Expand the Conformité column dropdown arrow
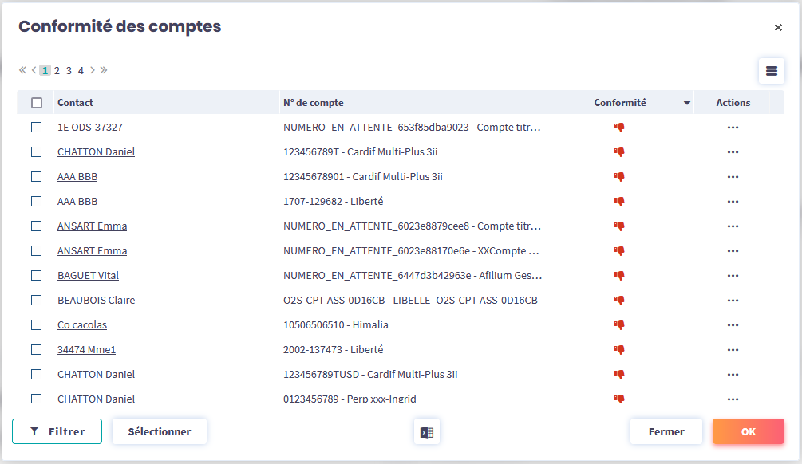This screenshot has height=464, width=802. (x=686, y=103)
